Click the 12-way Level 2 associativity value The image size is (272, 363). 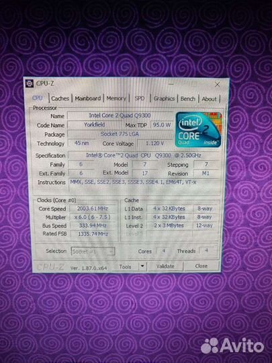click(x=204, y=225)
